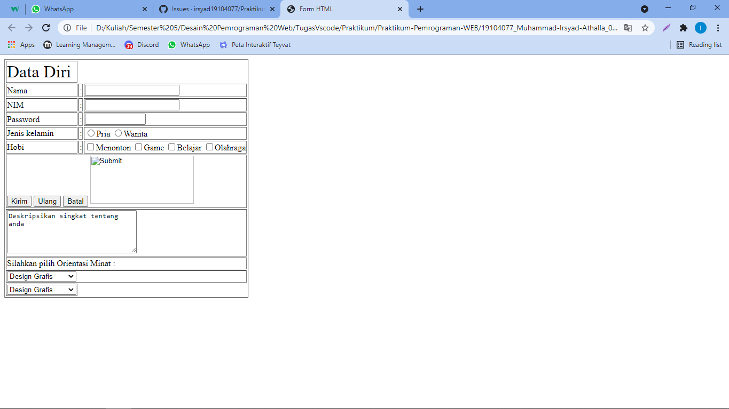
Task: Go back using the browser back arrow
Action: pos(12,28)
